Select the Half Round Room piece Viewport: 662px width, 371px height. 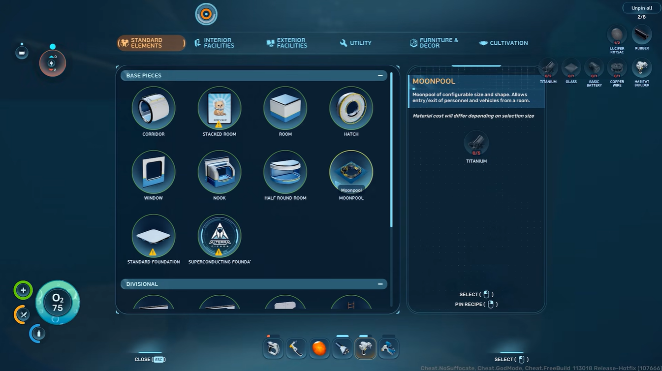point(285,172)
